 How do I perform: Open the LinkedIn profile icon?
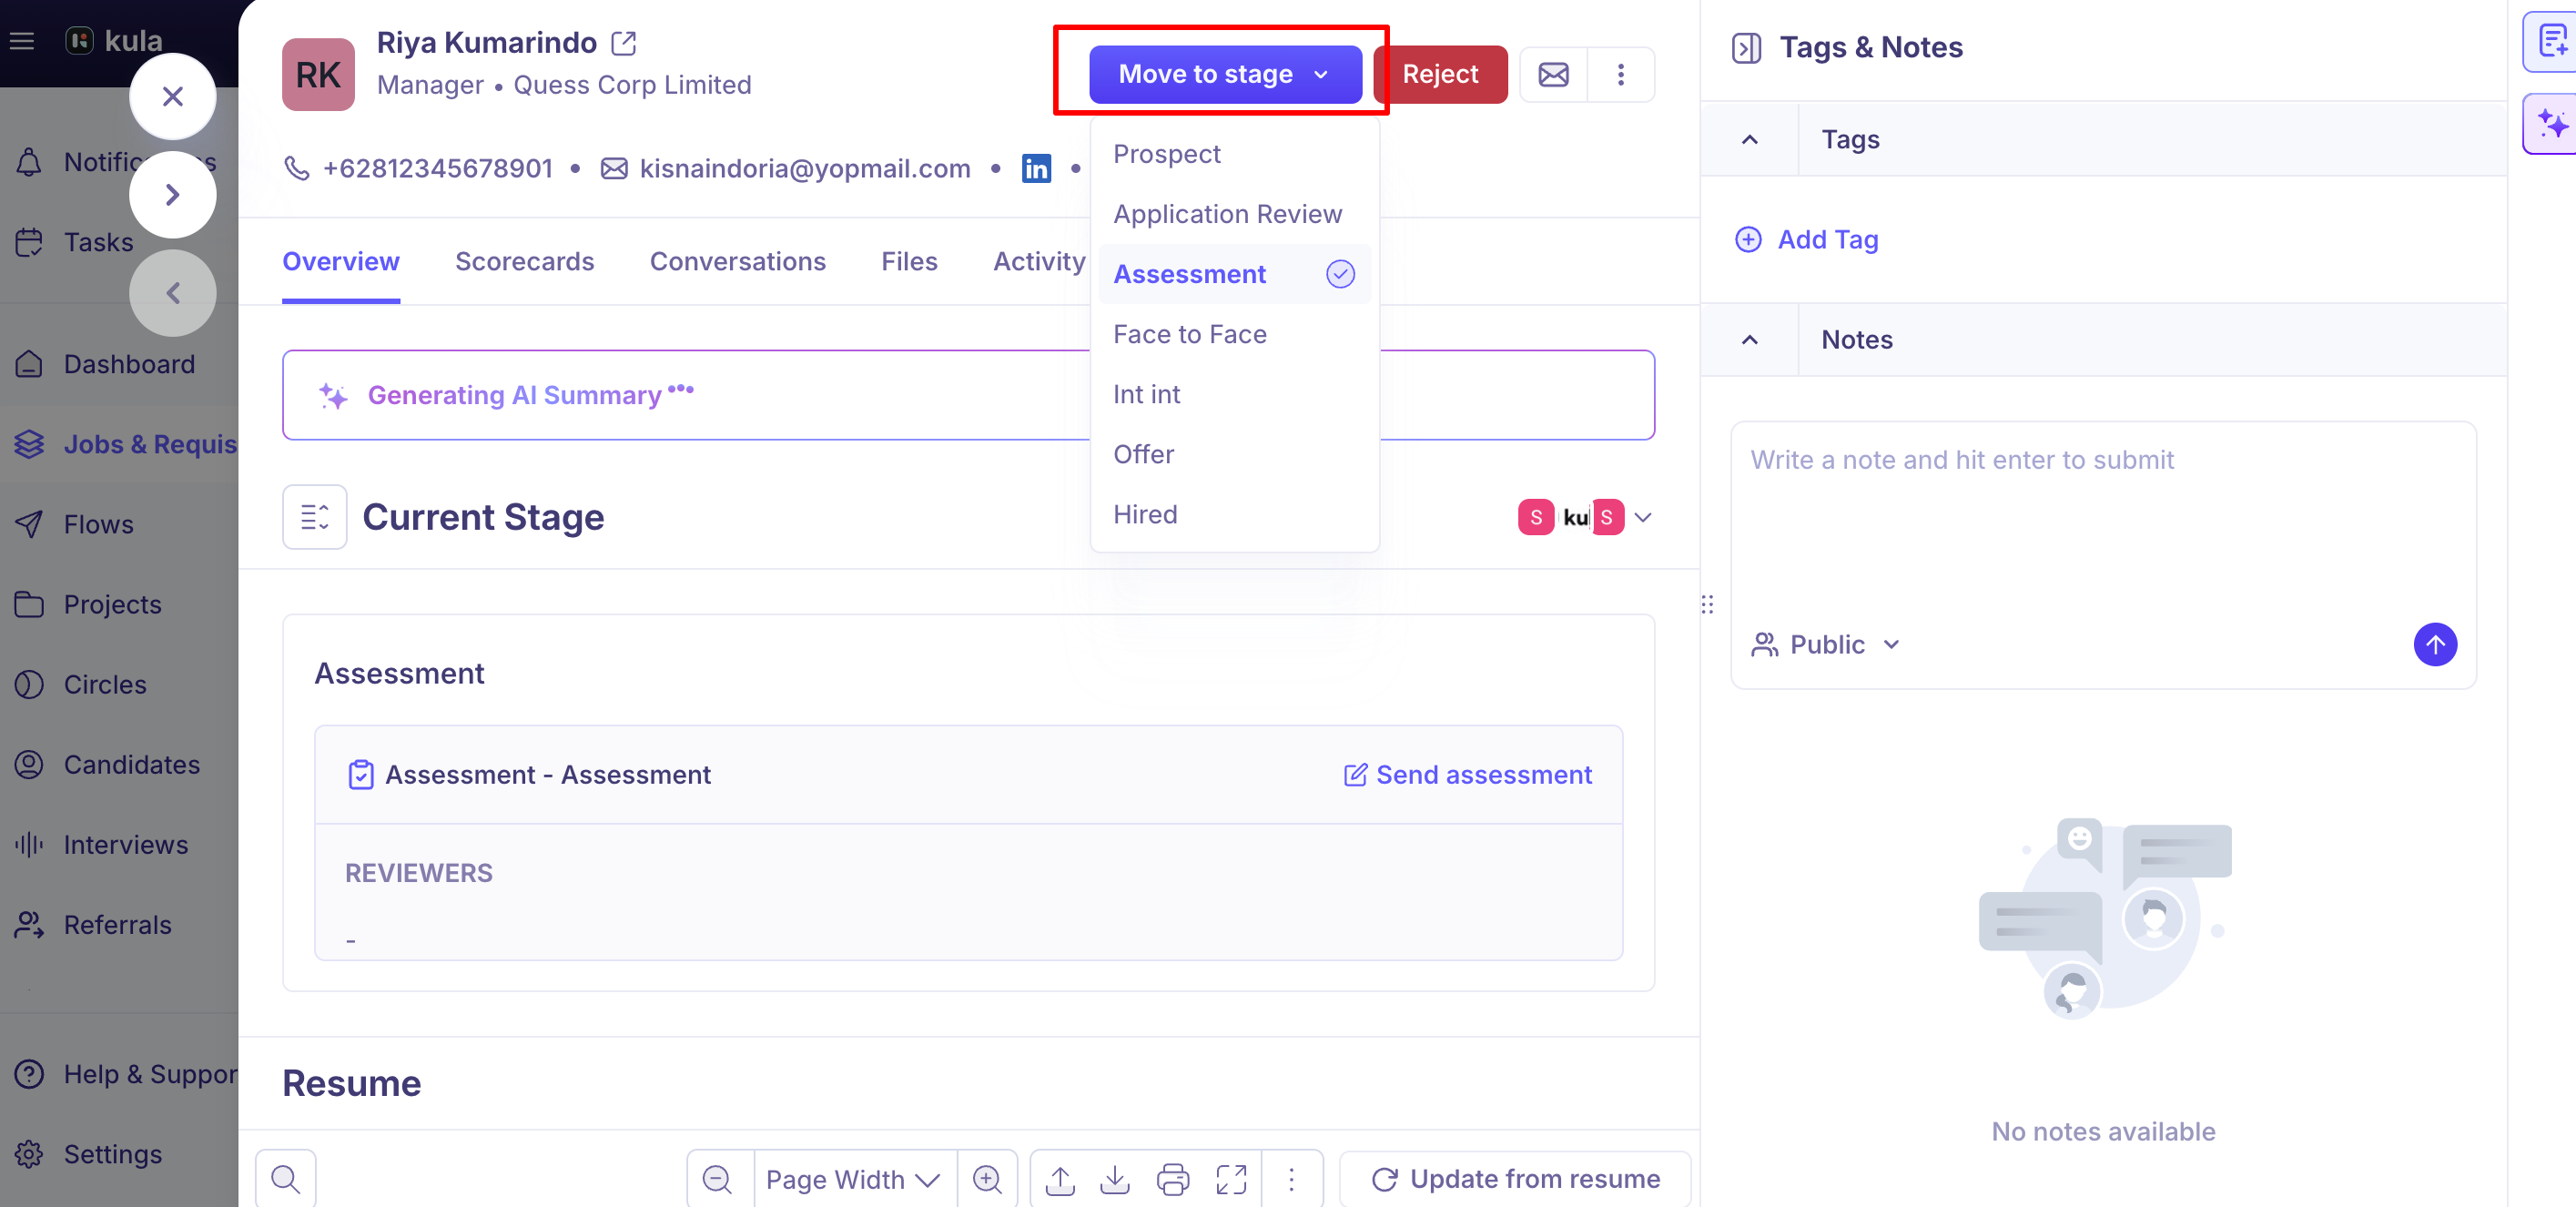pyautogui.click(x=1036, y=168)
